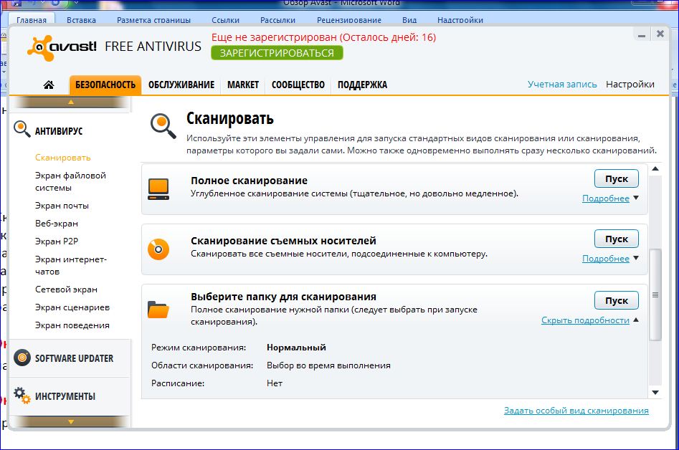Viewport: 679px width, 450px height.
Task: Open the Рассылки tab in Word
Action: 278,20
